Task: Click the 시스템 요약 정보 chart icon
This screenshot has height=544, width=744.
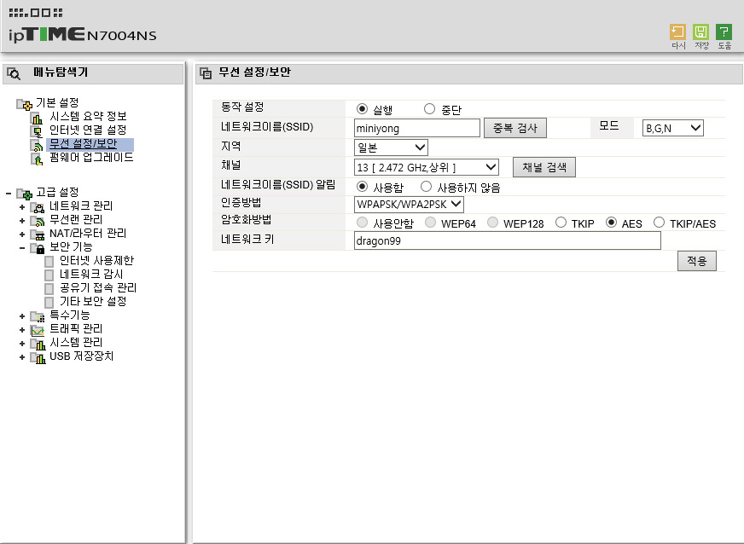Action: (x=37, y=117)
